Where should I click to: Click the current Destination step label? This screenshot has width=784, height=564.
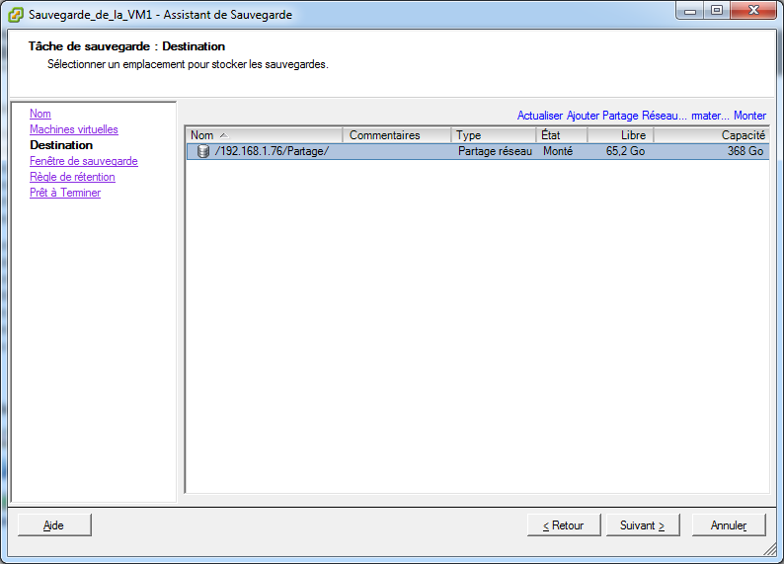tap(61, 145)
